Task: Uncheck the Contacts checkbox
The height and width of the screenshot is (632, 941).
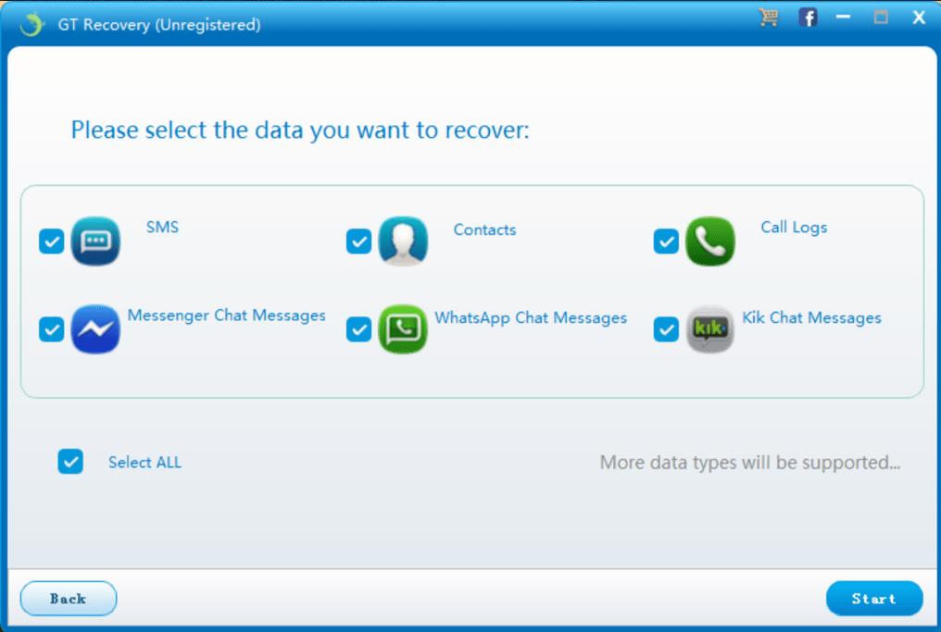Action: click(x=358, y=242)
